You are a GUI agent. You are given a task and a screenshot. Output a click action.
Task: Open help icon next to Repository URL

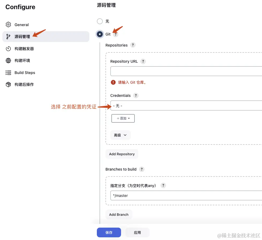point(143,61)
